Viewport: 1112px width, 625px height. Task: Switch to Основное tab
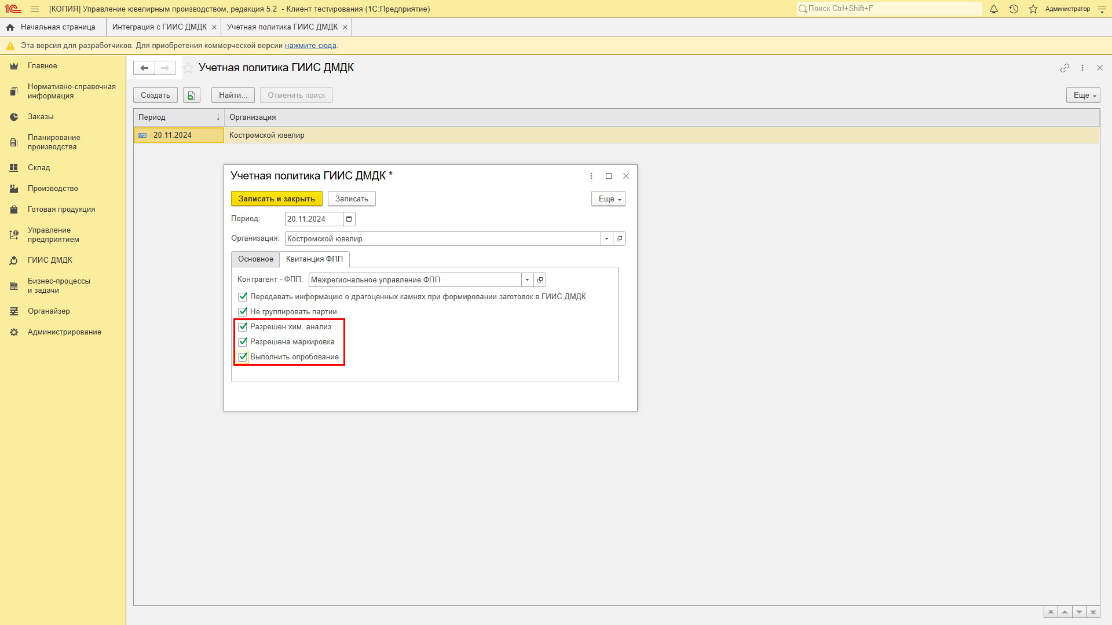(x=255, y=259)
